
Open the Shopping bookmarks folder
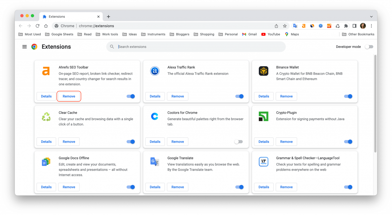[x=204, y=34]
